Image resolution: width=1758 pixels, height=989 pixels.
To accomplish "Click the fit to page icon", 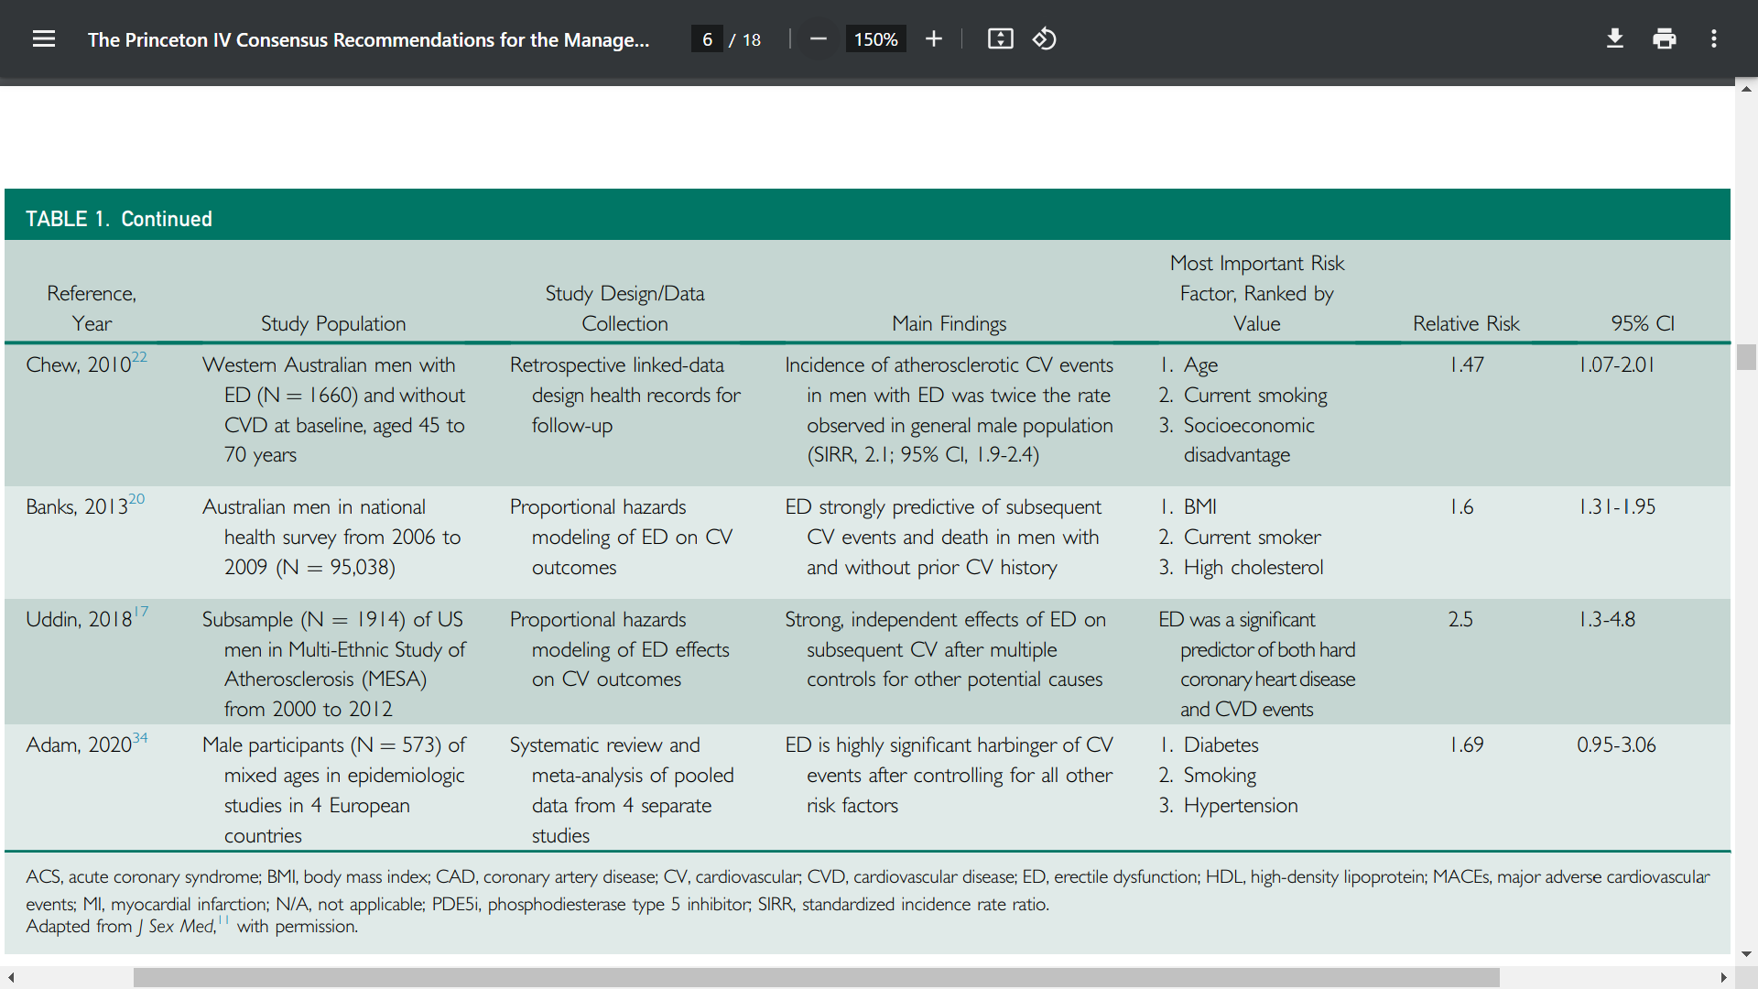I will 1001,39.
